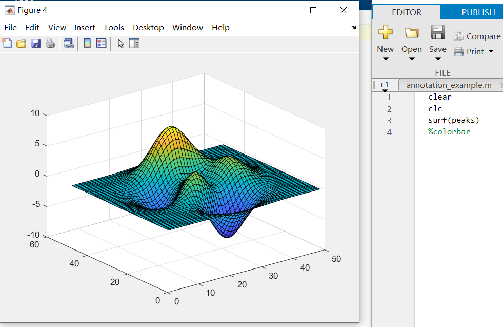
Task: Switch to the PUBLISH tab
Action: click(x=478, y=11)
